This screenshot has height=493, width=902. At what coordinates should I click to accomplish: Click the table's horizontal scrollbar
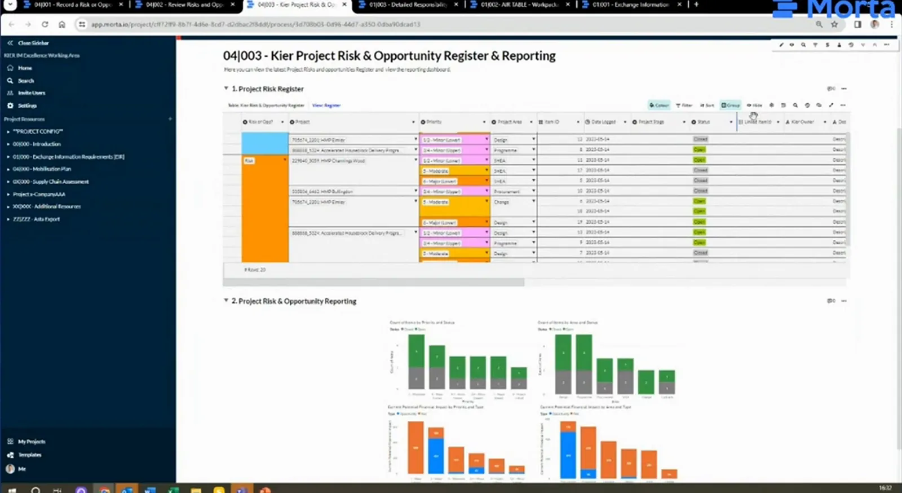click(x=373, y=282)
